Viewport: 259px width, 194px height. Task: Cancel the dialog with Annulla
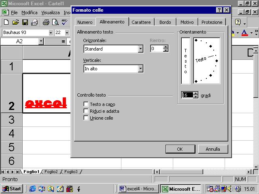point(213,149)
